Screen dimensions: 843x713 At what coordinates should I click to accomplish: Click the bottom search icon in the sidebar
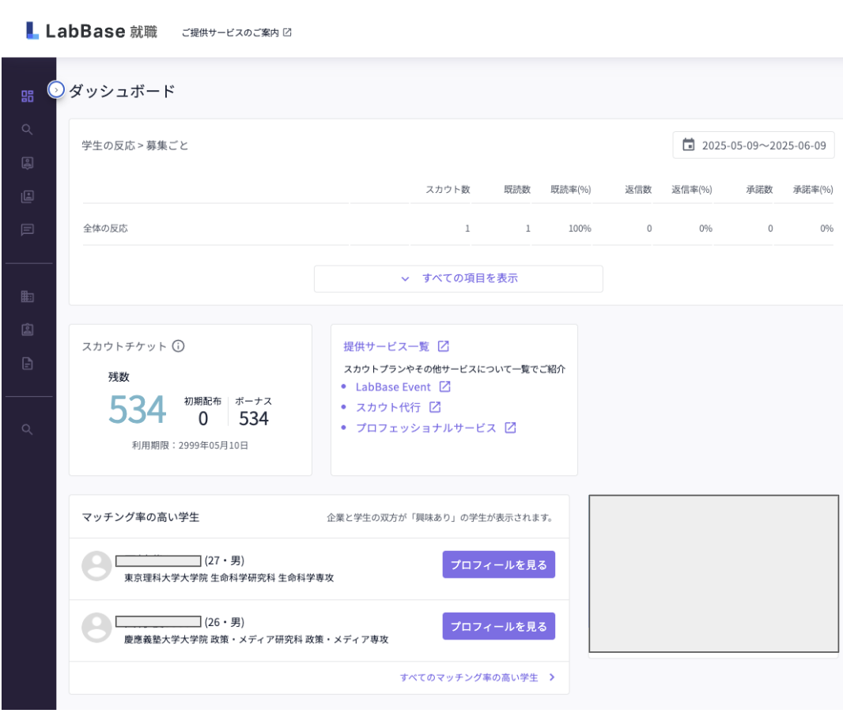pos(28,430)
